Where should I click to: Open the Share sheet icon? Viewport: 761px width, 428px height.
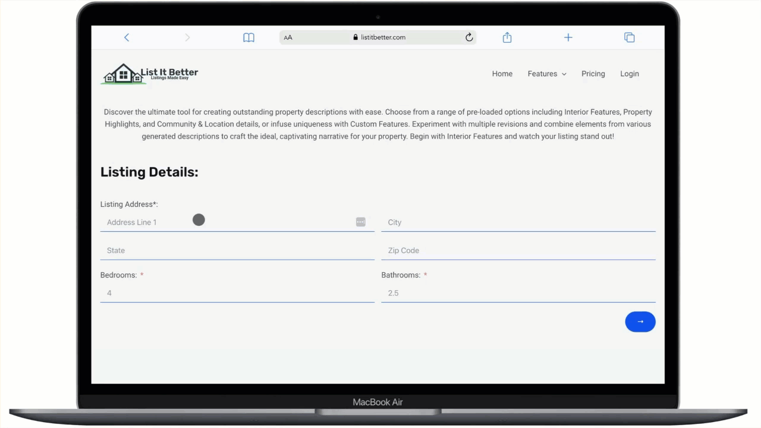point(507,37)
